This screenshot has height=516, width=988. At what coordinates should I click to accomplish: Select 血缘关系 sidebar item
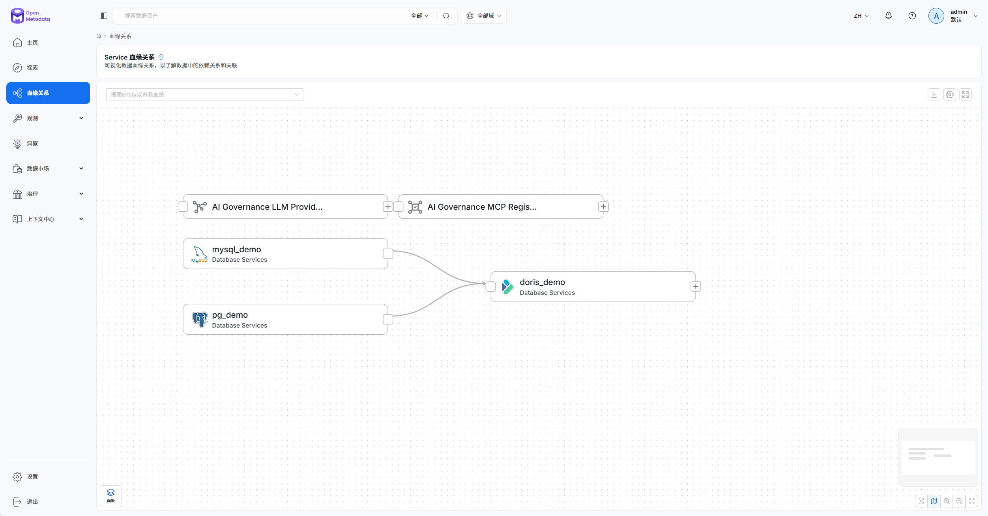pyautogui.click(x=48, y=93)
